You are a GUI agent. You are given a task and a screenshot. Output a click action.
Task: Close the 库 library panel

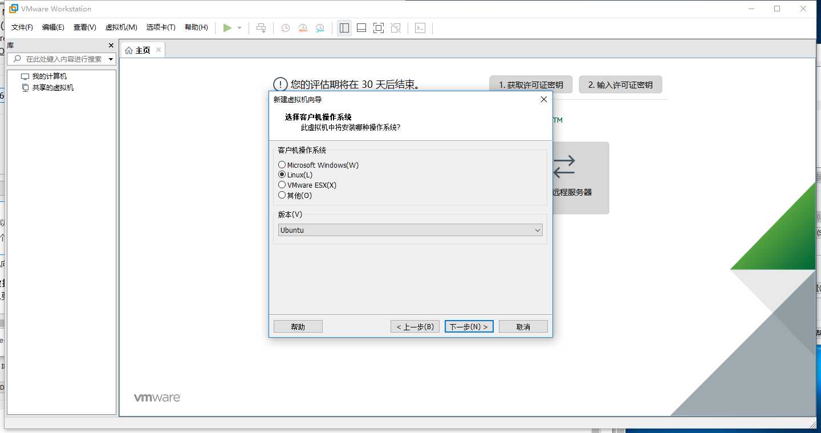tap(111, 45)
